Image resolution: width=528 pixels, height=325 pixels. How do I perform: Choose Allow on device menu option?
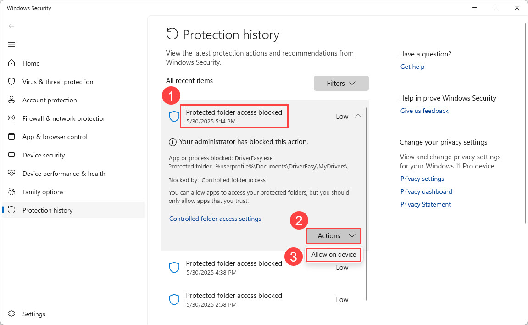pos(333,254)
